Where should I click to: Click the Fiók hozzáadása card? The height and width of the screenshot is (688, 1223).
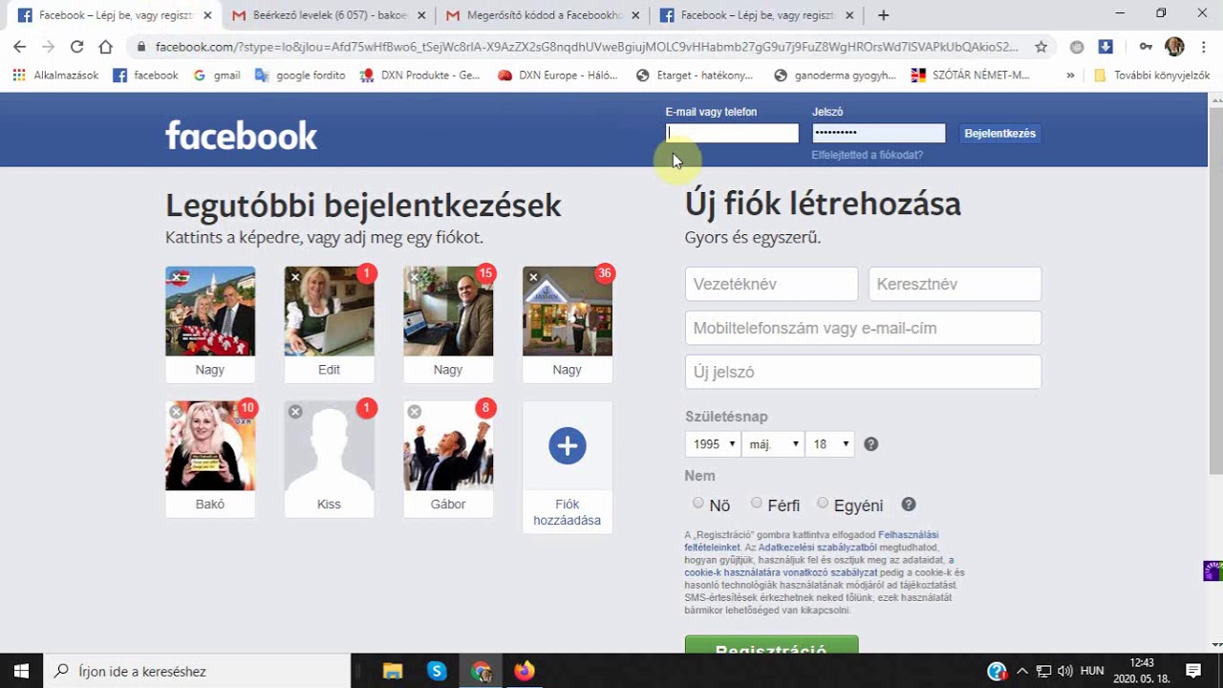(x=568, y=466)
